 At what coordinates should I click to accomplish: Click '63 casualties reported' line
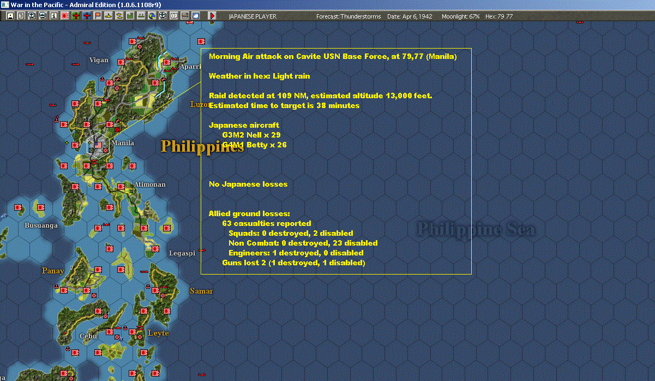tap(267, 223)
